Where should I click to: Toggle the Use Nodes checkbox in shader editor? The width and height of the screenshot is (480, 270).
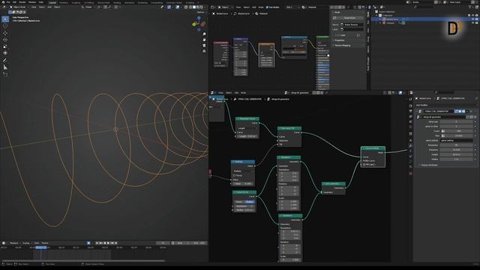click(267, 7)
